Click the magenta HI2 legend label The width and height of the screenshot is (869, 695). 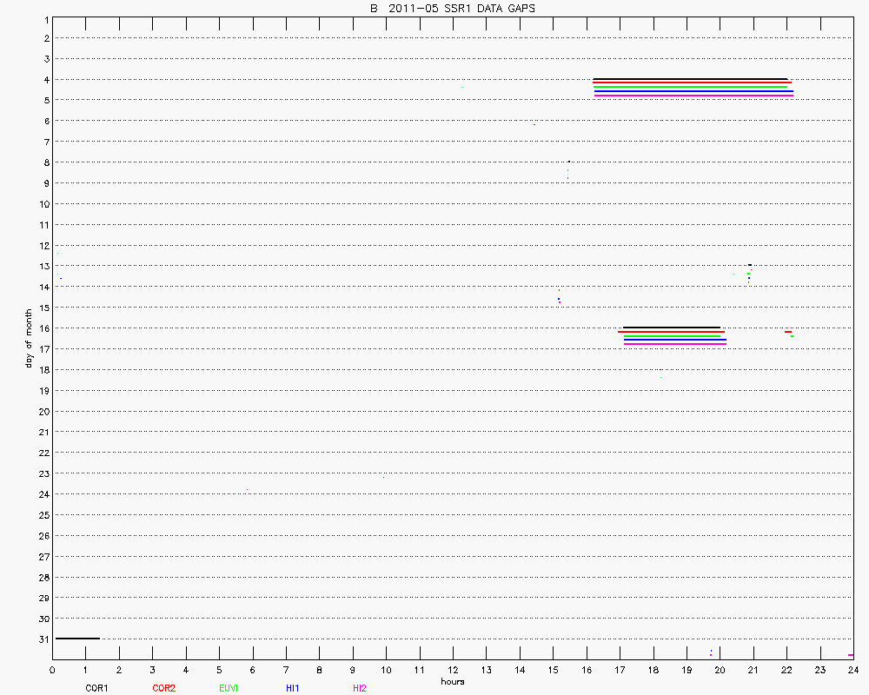click(359, 688)
